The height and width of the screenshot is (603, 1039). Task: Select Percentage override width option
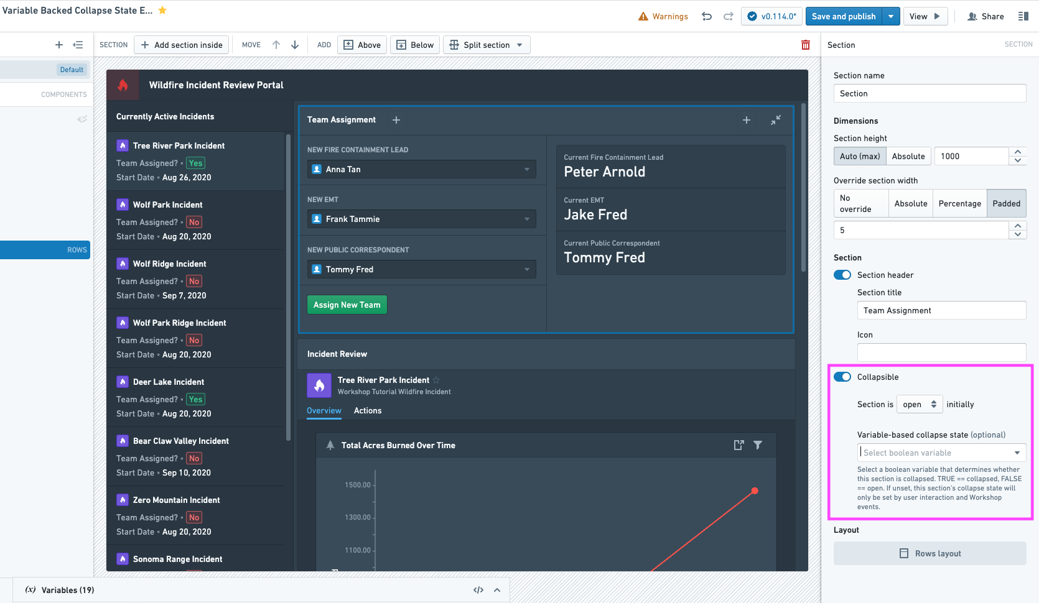pyautogui.click(x=960, y=203)
